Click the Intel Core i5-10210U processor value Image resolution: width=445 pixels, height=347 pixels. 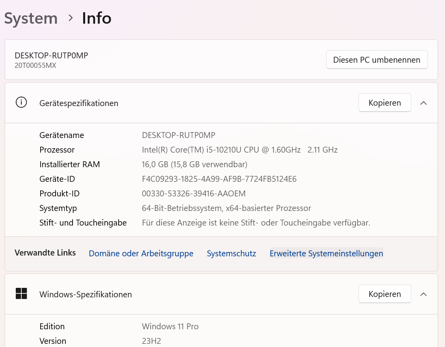240,150
